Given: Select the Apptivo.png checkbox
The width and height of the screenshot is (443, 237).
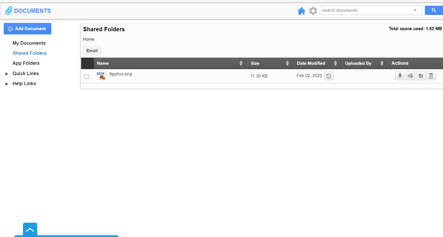Looking at the screenshot, I should coord(87,76).
